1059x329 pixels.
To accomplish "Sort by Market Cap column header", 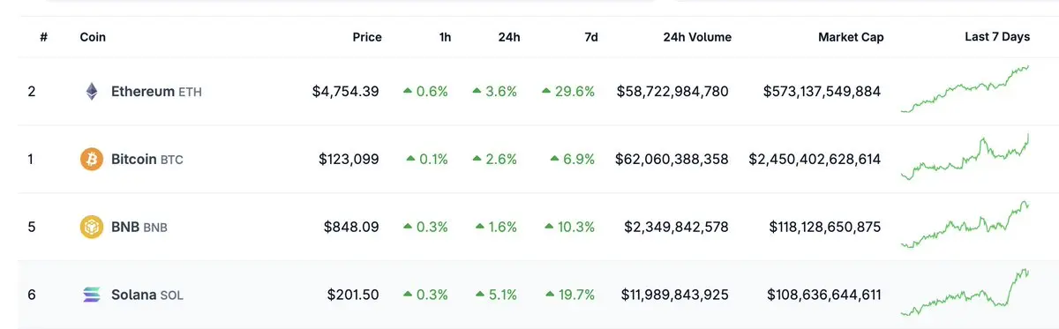I will coord(851,37).
